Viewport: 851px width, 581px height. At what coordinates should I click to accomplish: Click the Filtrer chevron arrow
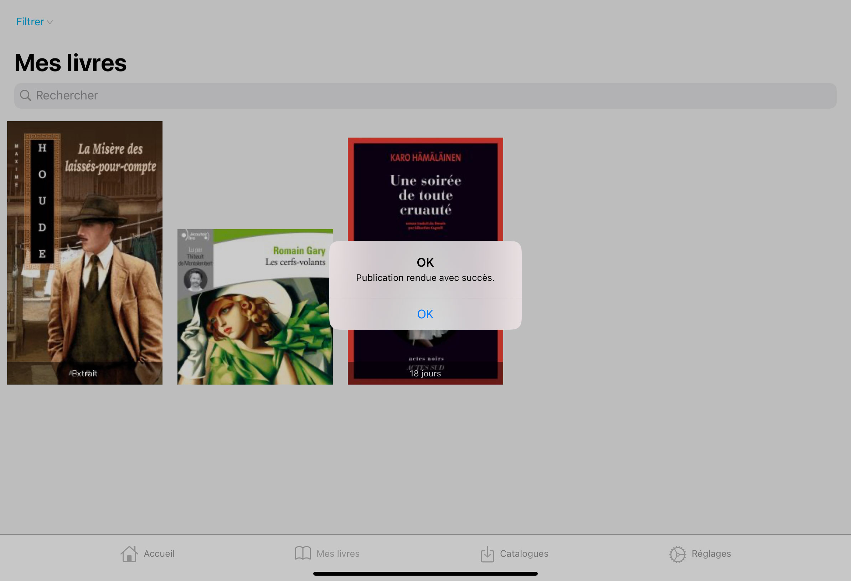[50, 22]
